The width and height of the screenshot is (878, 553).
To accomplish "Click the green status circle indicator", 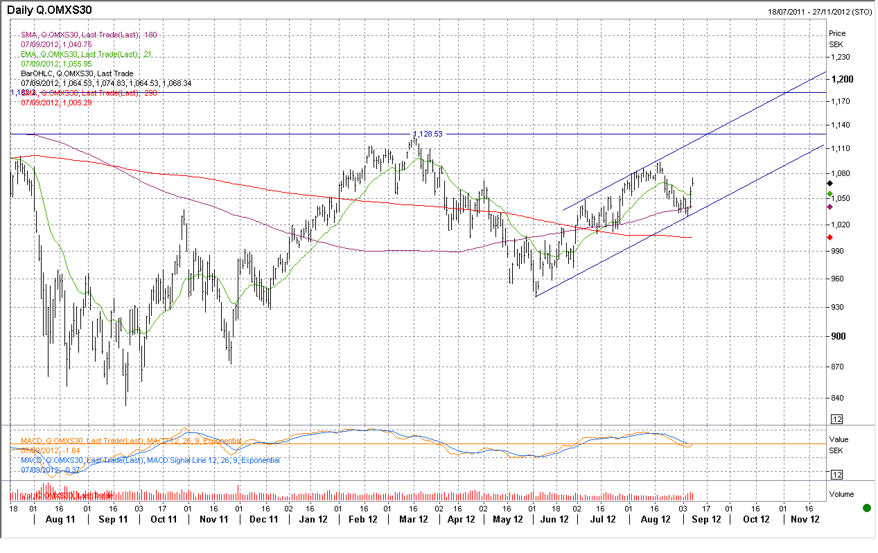I will [x=866, y=508].
